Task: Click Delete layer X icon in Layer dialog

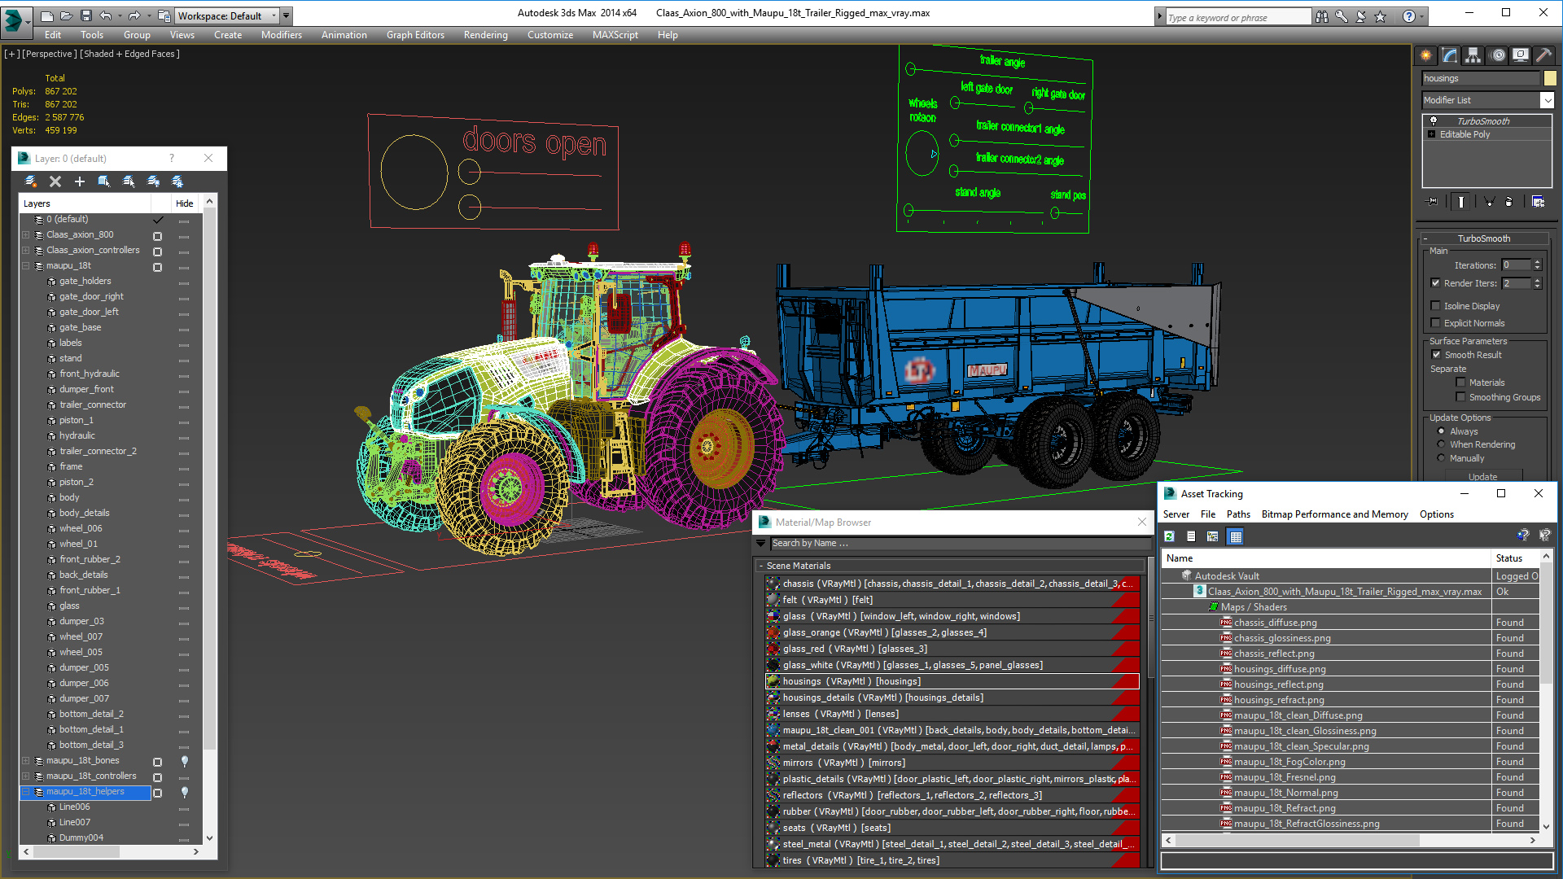Action: click(55, 181)
